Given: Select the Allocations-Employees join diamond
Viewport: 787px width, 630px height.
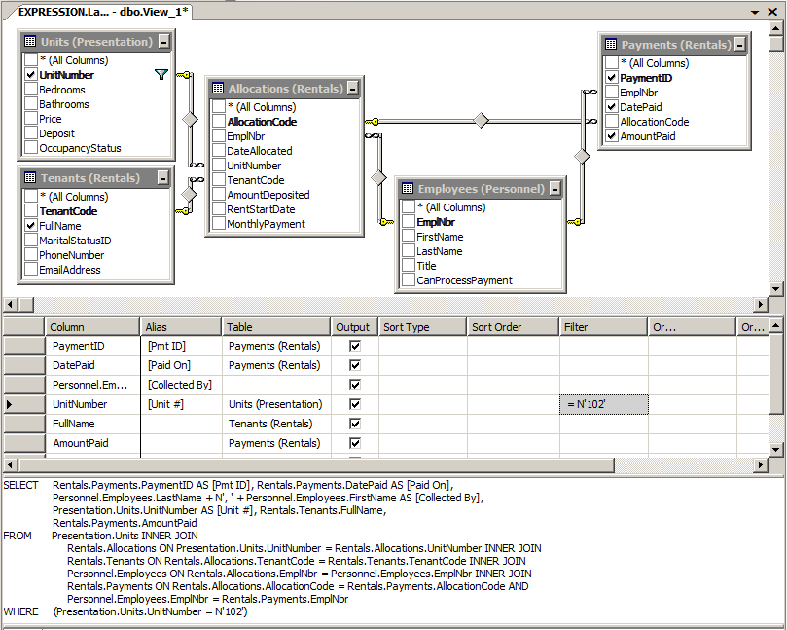Looking at the screenshot, I should coord(378,178).
